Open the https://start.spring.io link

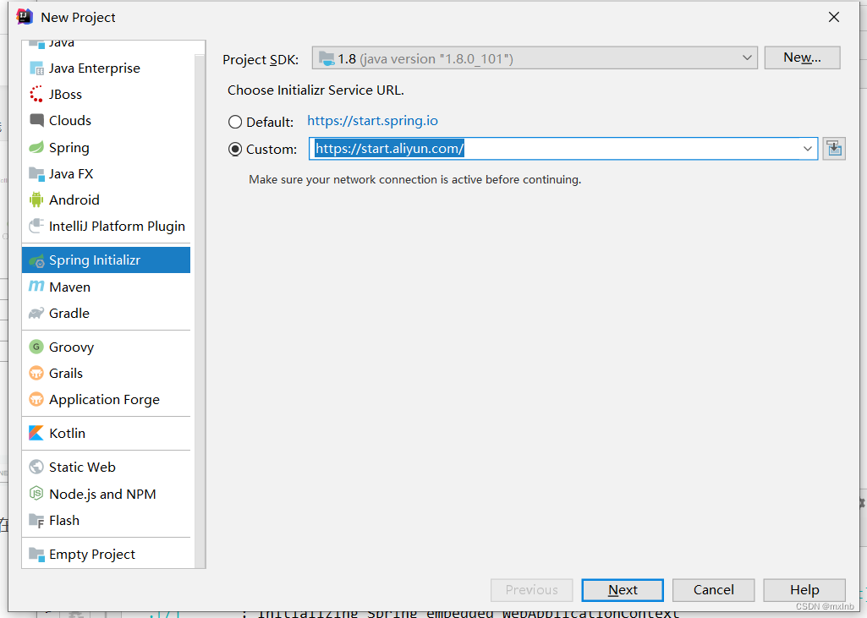click(x=372, y=121)
